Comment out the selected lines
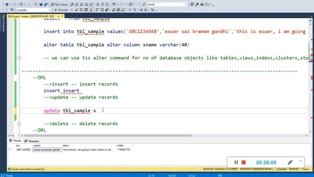Viewport: 314px width, 177px height. click(x=130, y=10)
